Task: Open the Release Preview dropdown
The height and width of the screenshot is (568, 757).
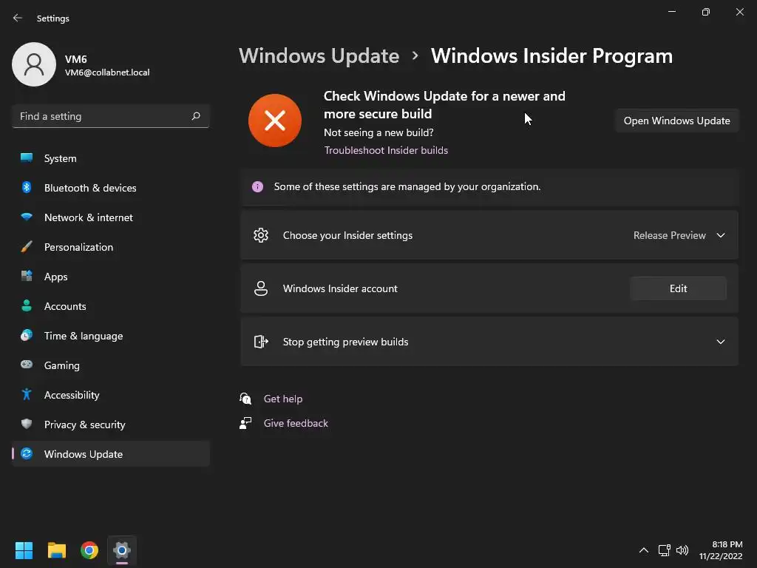Action: tap(679, 235)
